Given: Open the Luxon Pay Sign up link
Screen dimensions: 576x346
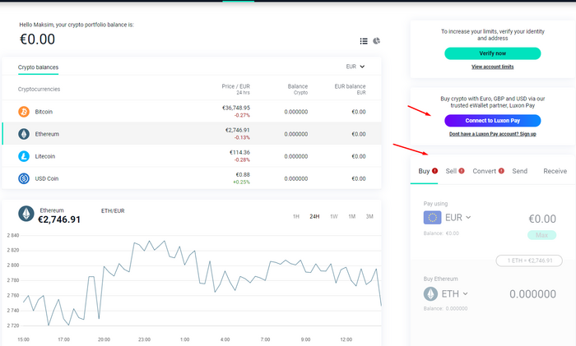Looking at the screenshot, I should [493, 134].
